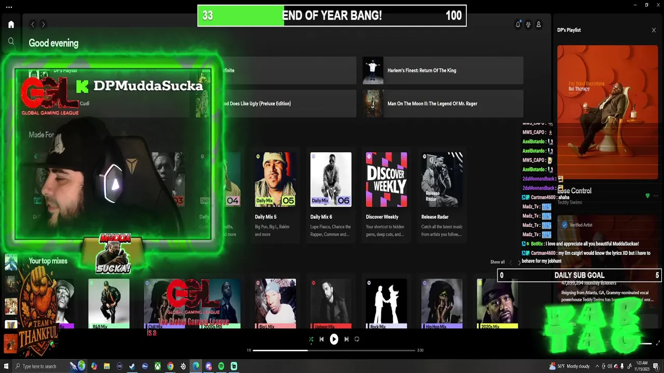Screen dimensions: 664x373
Task: Open the R&B Mix card
Action: point(108,304)
